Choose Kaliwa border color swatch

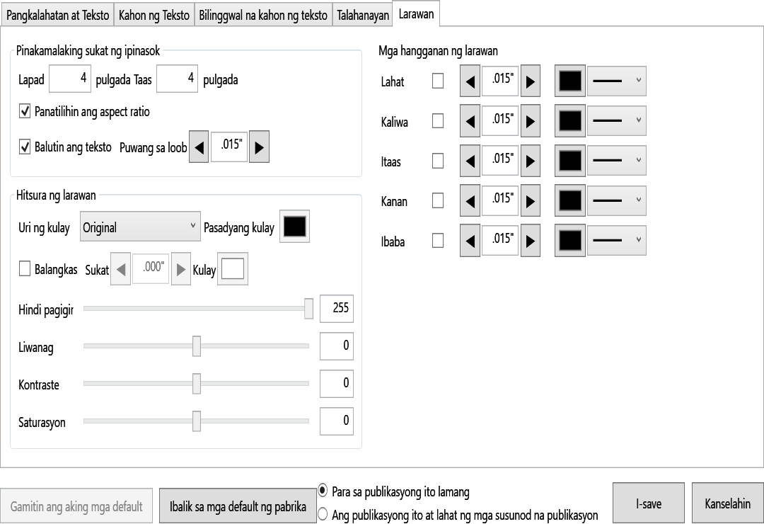[x=570, y=121]
